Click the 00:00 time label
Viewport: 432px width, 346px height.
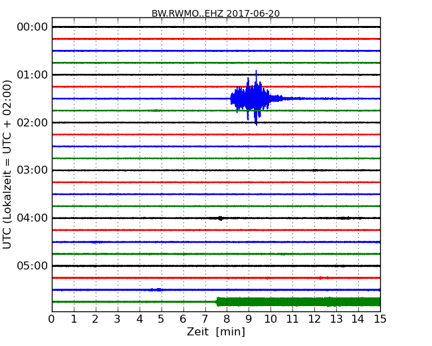(x=33, y=27)
